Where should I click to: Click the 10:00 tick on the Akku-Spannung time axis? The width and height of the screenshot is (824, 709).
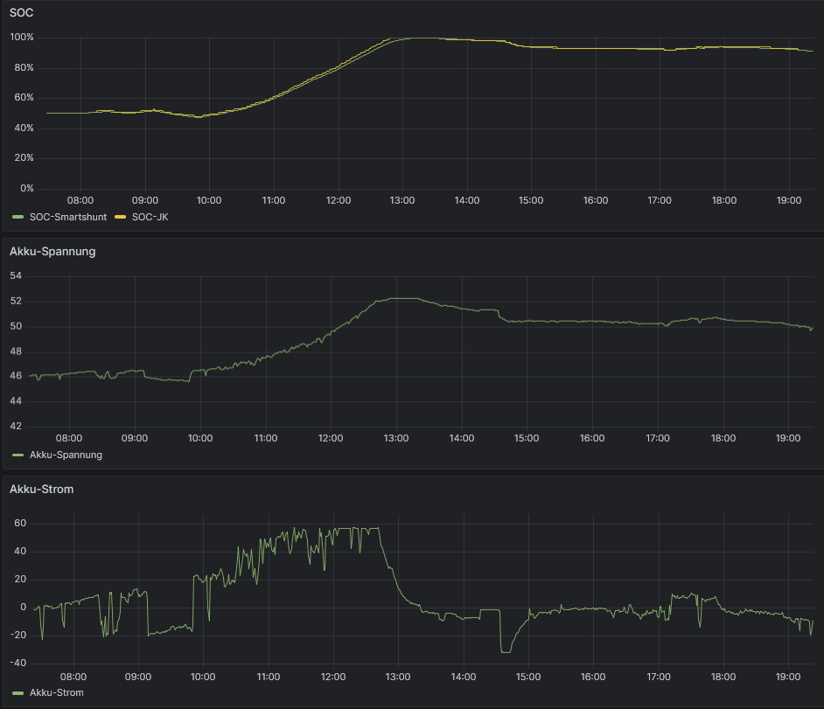[x=200, y=438]
